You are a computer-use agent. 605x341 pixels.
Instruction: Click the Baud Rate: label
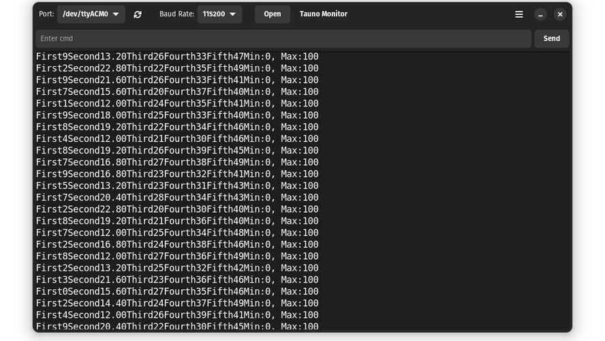tap(176, 14)
